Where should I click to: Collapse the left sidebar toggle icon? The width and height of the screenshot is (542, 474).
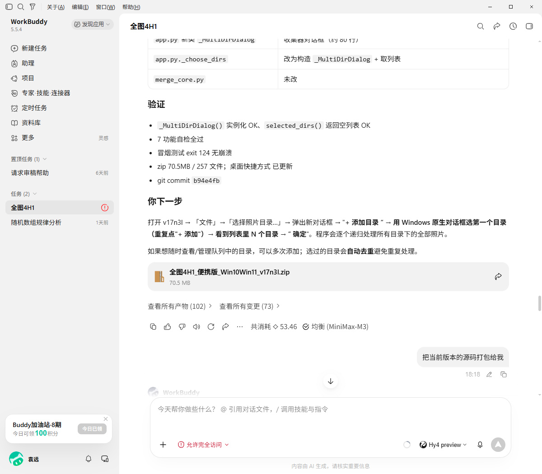tap(9, 7)
